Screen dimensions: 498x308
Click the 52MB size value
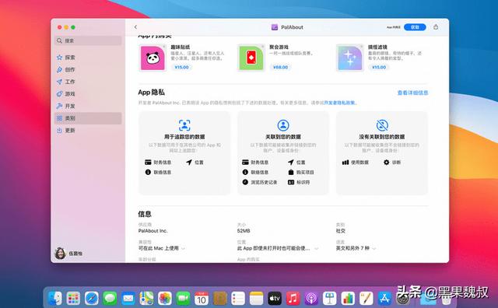click(244, 231)
